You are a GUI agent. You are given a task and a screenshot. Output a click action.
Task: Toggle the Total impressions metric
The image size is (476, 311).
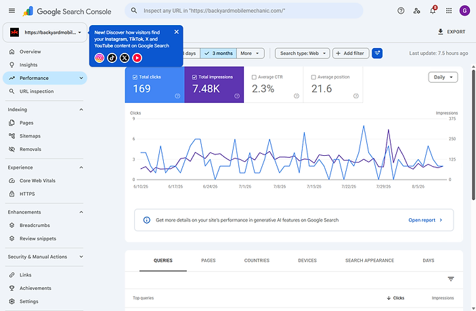tap(214, 85)
